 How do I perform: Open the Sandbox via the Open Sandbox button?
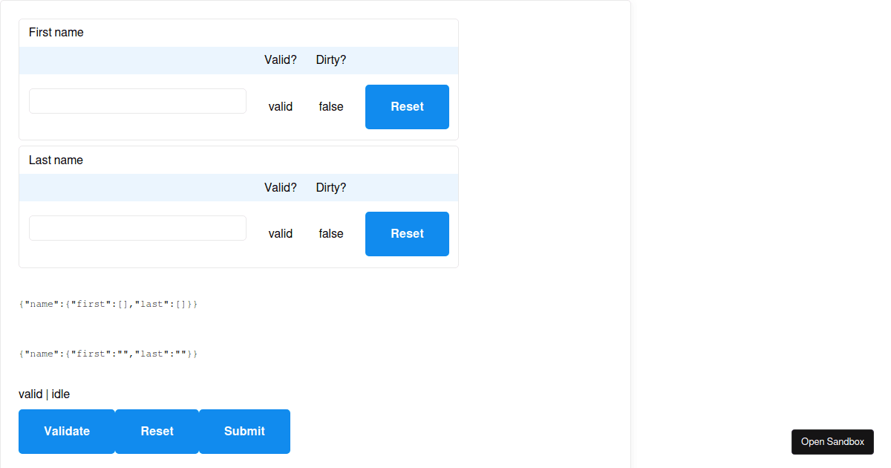tap(832, 441)
